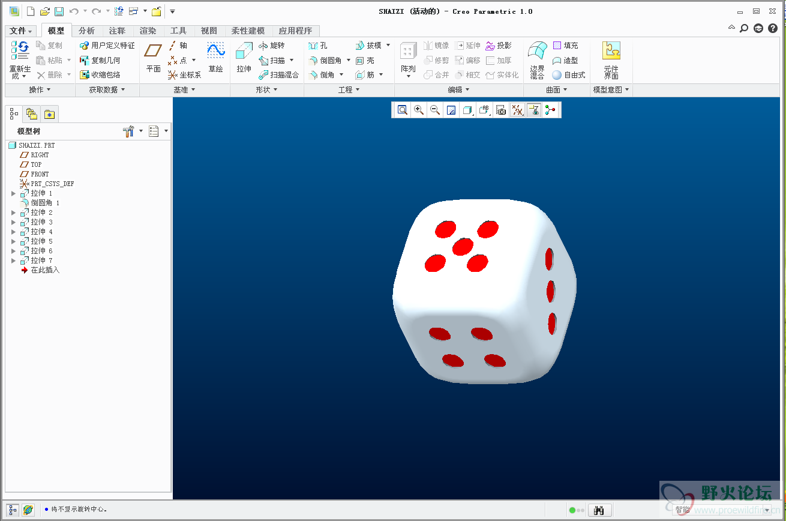Select the 自由式 freestyle tool

point(569,75)
